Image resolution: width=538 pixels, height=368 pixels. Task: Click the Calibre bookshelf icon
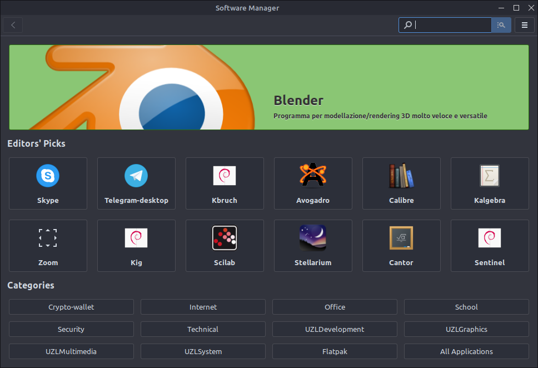coord(401,176)
